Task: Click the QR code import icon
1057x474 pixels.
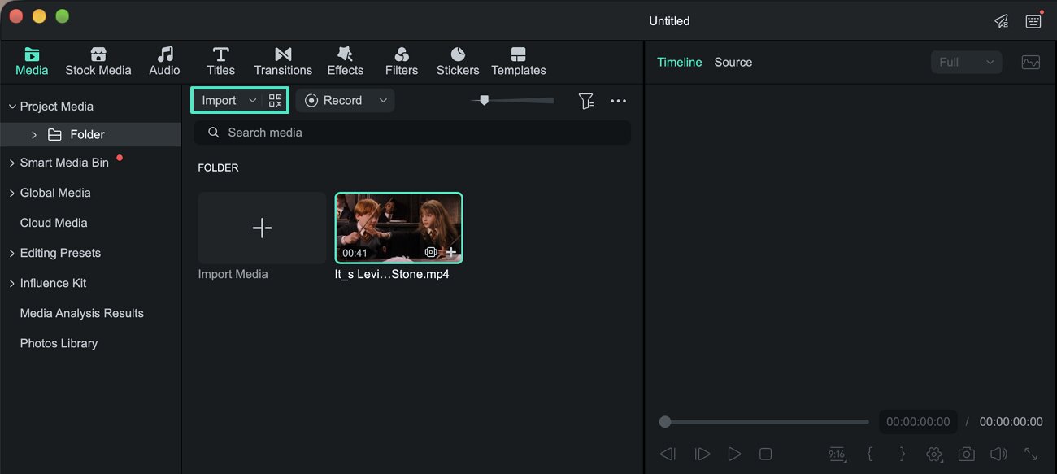Action: click(x=275, y=101)
